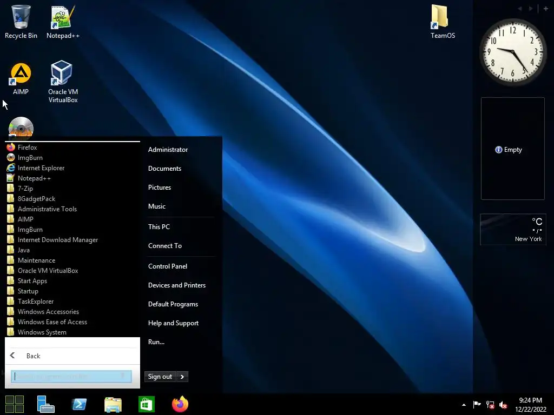Click the Empty feed gadget
The width and height of the screenshot is (554, 415).
[513, 149]
